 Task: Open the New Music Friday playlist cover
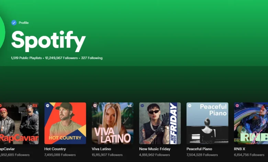(160, 123)
